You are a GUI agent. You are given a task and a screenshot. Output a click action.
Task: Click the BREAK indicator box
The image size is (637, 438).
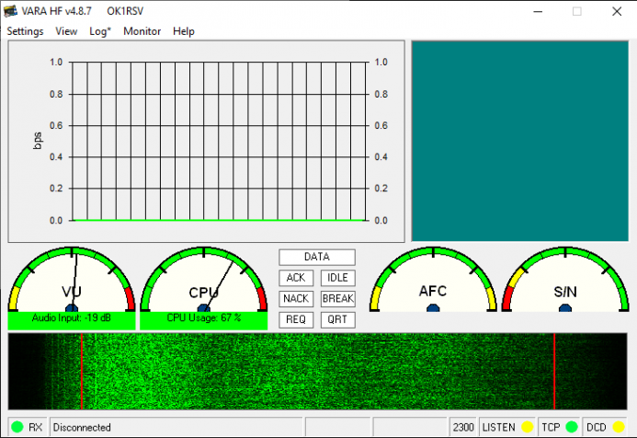[337, 298]
